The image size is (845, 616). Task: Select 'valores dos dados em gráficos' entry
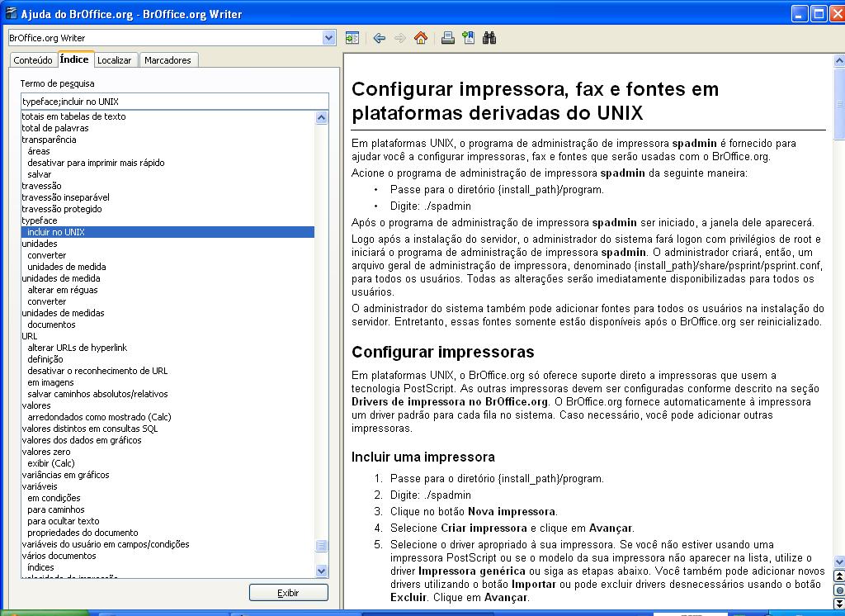coord(82,440)
